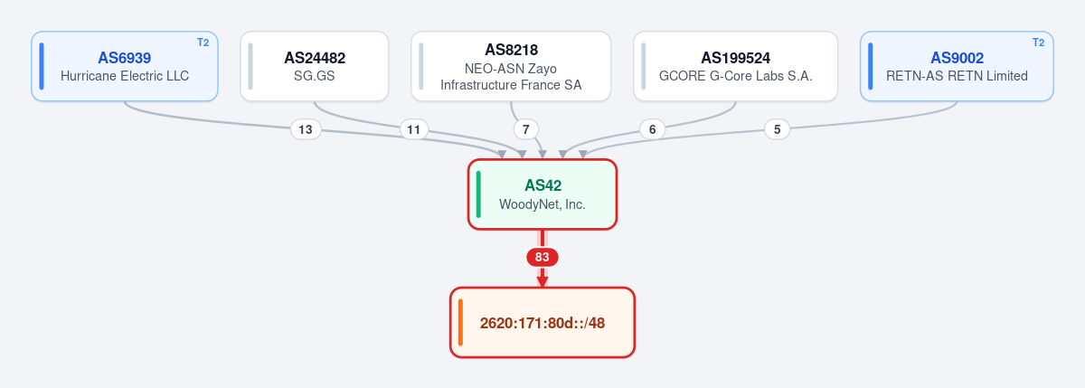The width and height of the screenshot is (1085, 388).
Task: Select the AS9002 RETN Limited node
Action: pyautogui.click(x=957, y=66)
